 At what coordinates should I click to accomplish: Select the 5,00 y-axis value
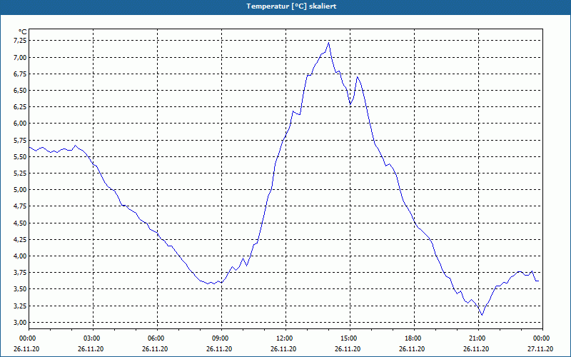[x=21, y=190]
